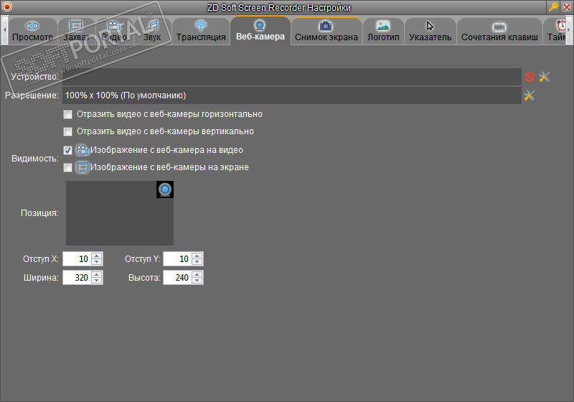Image resolution: width=574 pixels, height=402 pixels.
Task: Increase Ширина with up arrow
Action: [97, 275]
